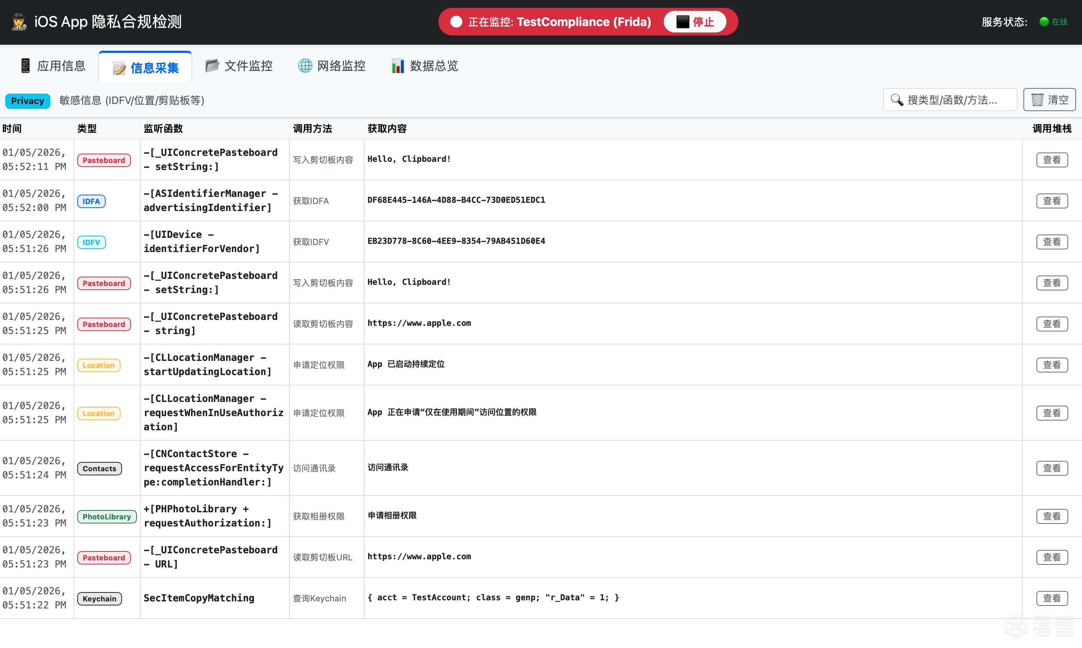Click the 调用堆栈 column header
The width and height of the screenshot is (1082, 648).
point(1051,129)
